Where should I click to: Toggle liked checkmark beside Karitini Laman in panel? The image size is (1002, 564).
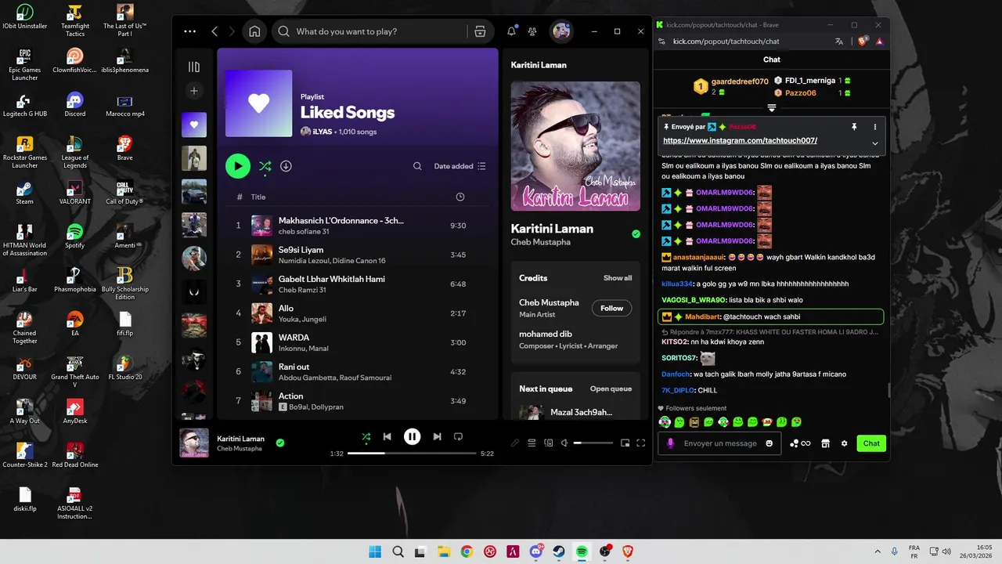636,234
